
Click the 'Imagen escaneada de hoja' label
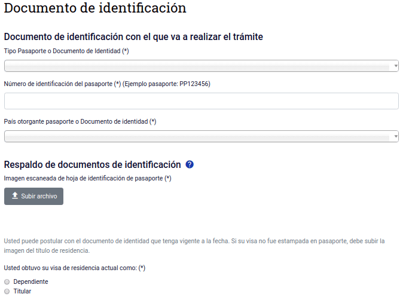pos(87,178)
